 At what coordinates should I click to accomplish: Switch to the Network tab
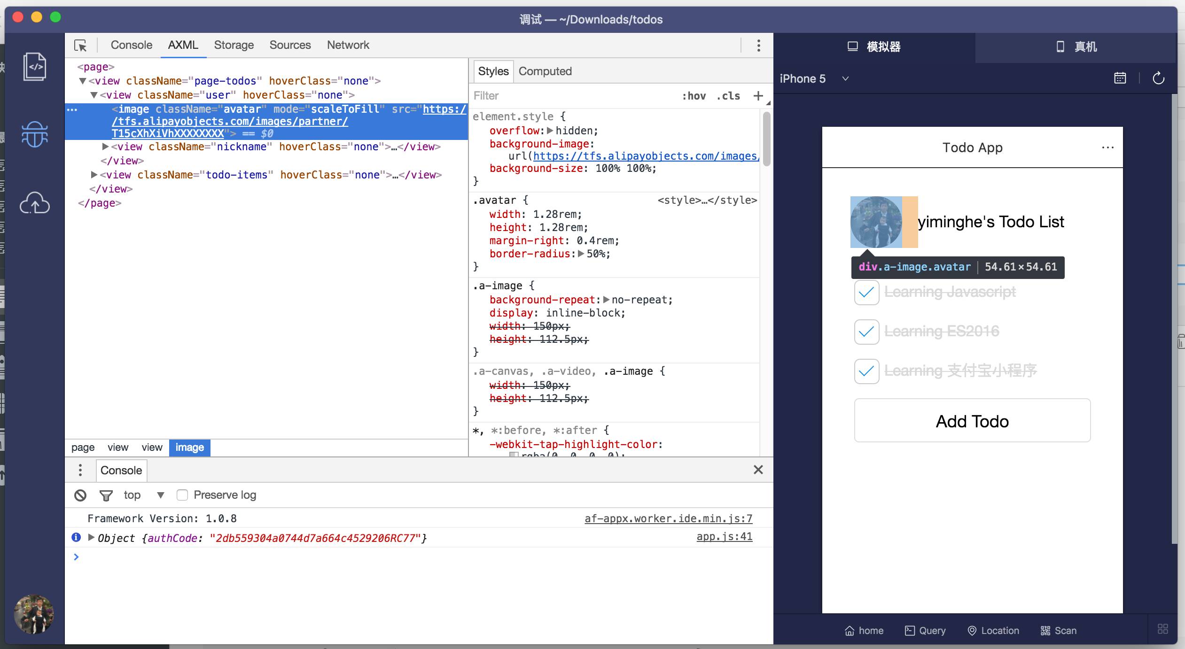[x=348, y=45]
